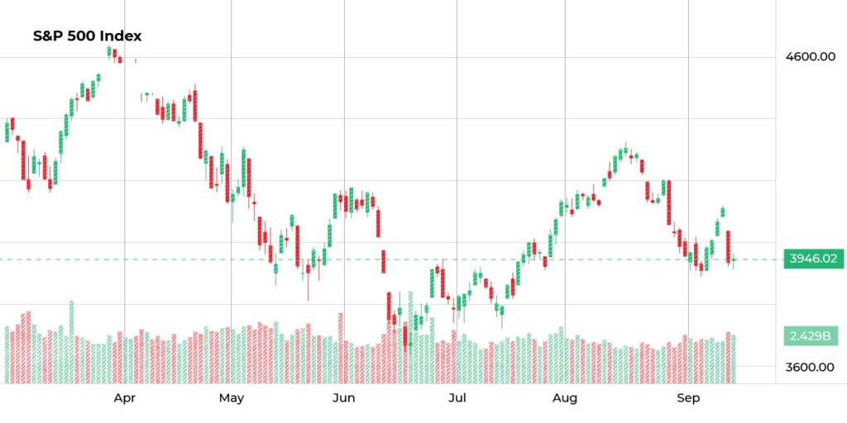Click the 4600.00 price axis label
Viewport: 847px width, 423px height.
810,57
